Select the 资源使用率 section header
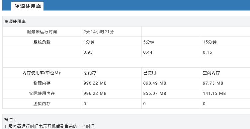250x129 pixels. point(15,21)
